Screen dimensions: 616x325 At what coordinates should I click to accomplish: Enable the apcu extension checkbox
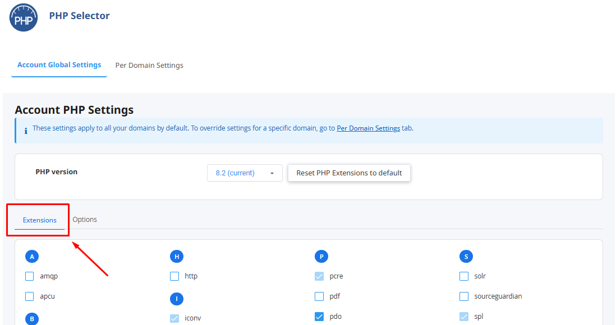point(30,296)
